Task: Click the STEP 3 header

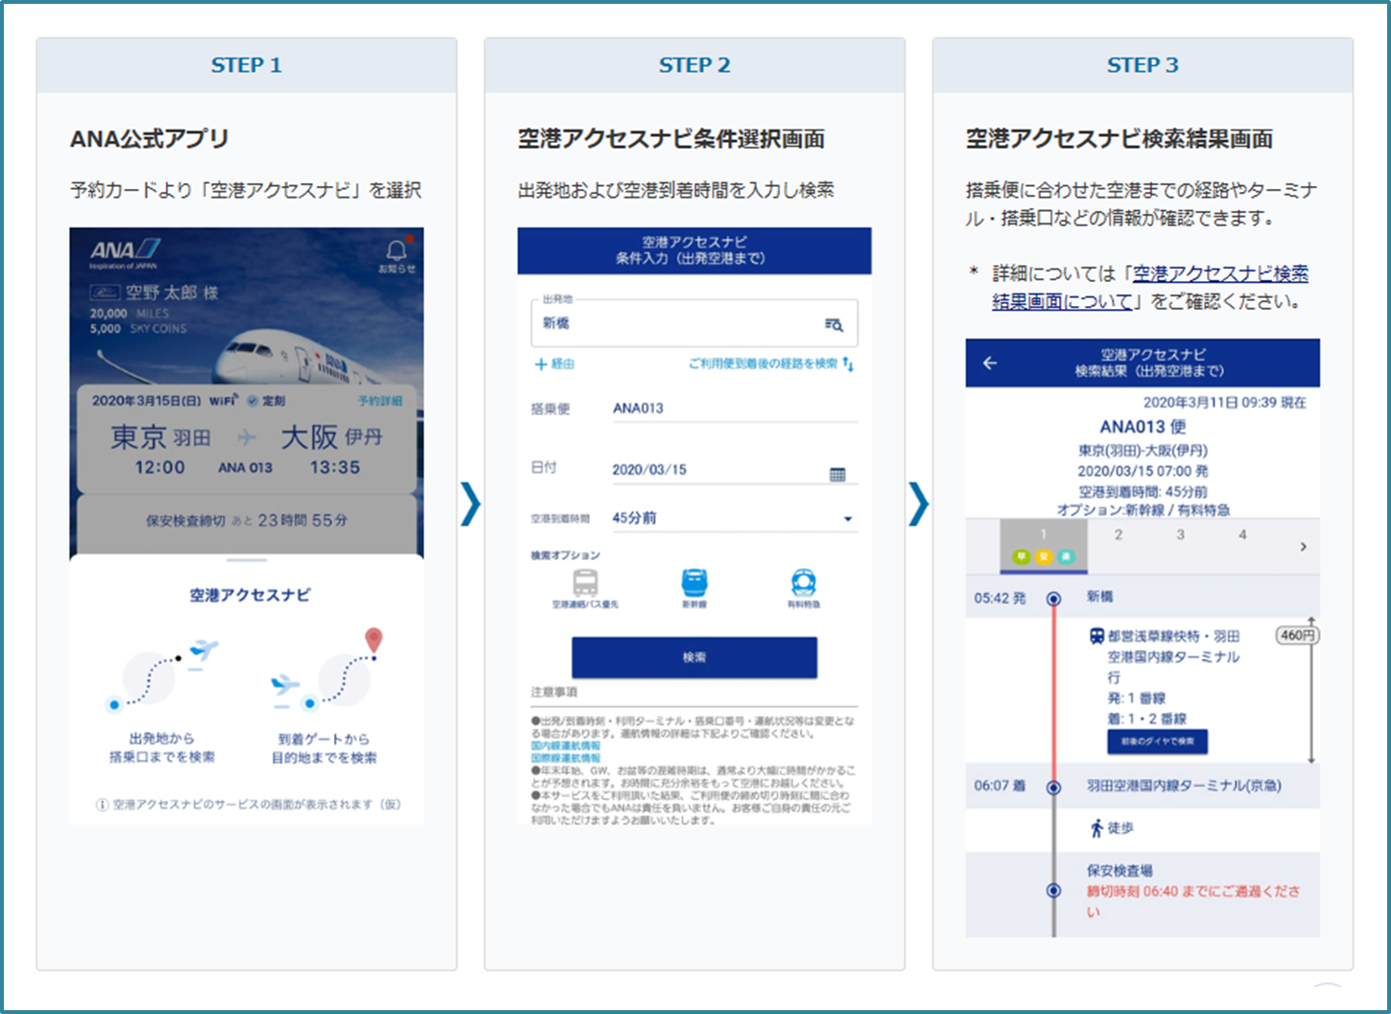Action: click(1143, 65)
